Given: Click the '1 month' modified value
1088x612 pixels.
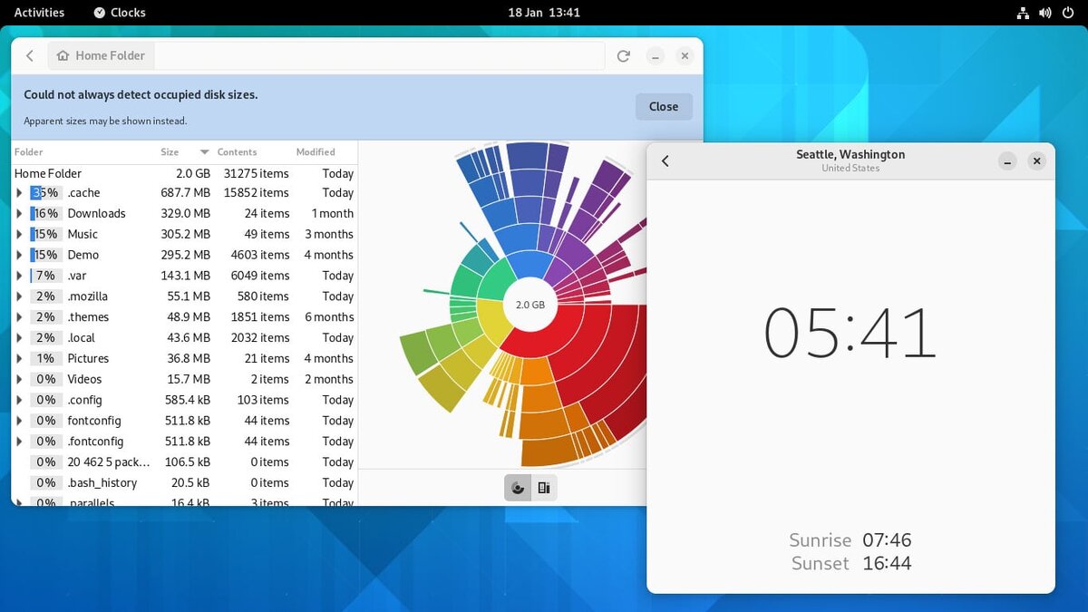Looking at the screenshot, I should pos(333,214).
